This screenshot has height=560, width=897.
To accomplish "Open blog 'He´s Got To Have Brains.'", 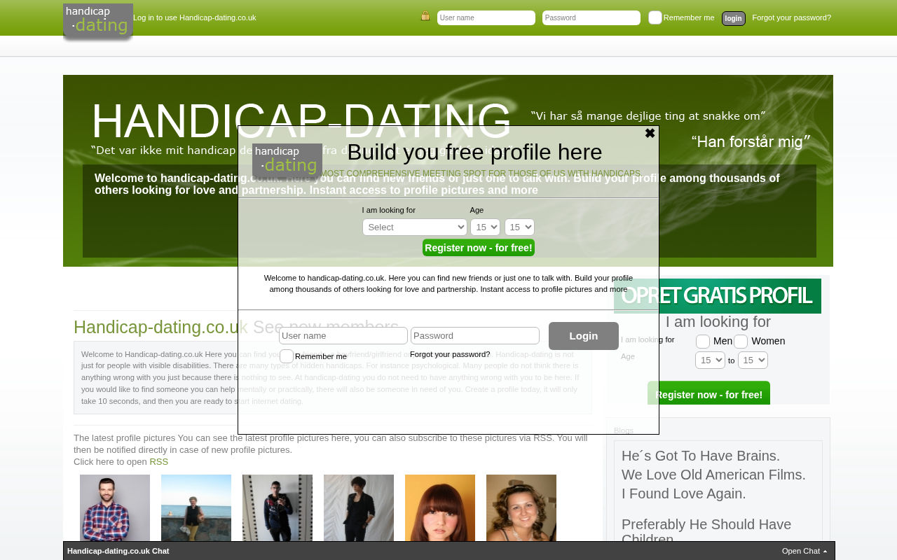I will point(701,456).
